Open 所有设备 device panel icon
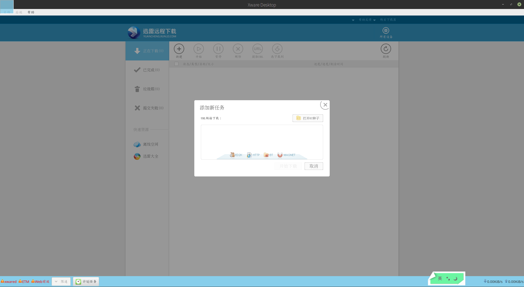 point(386,31)
